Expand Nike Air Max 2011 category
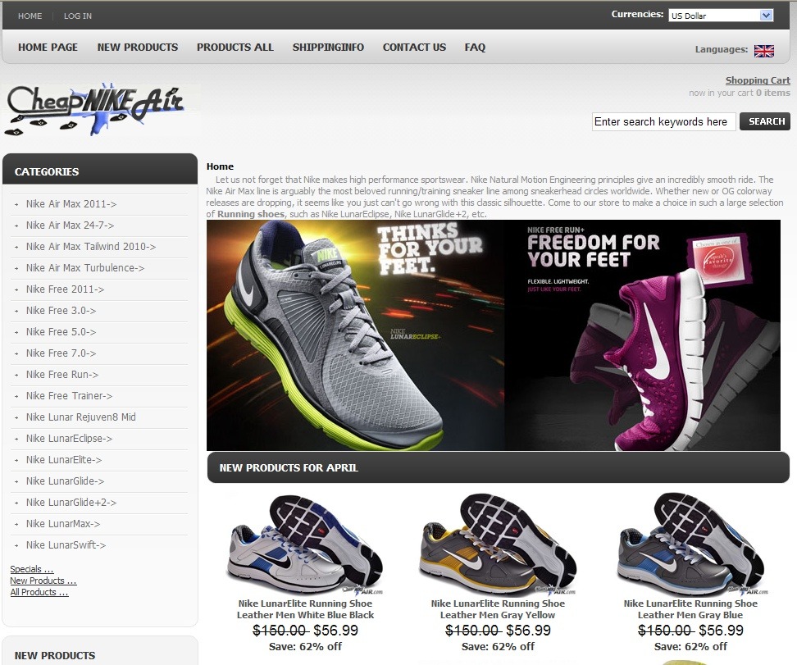This screenshot has width=797, height=665. pyautogui.click(x=71, y=204)
